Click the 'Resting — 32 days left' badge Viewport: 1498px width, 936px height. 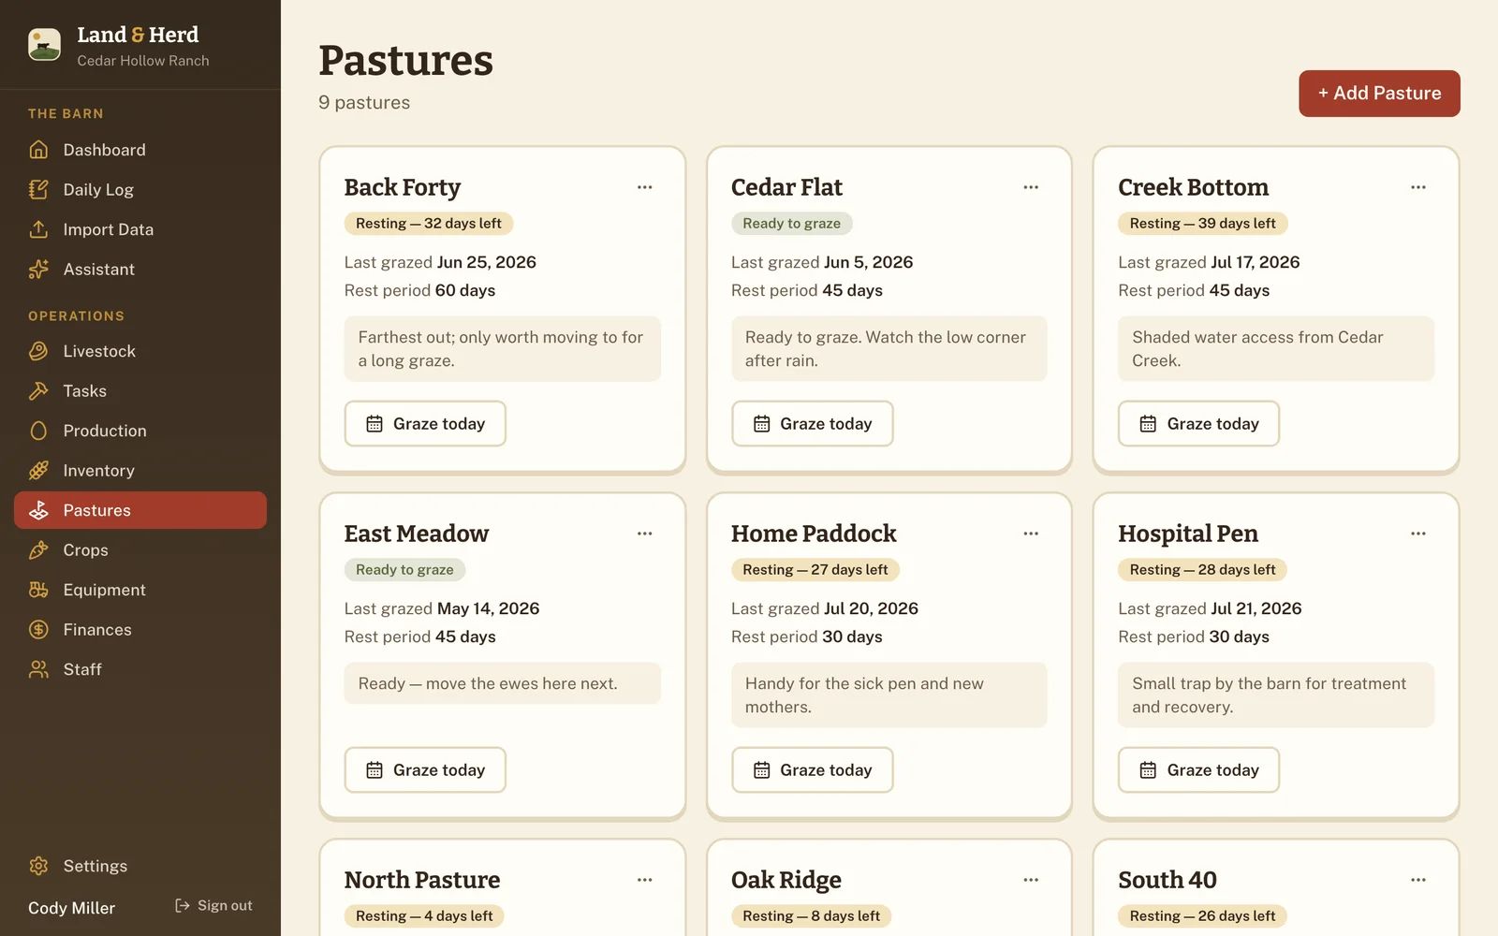pos(429,224)
